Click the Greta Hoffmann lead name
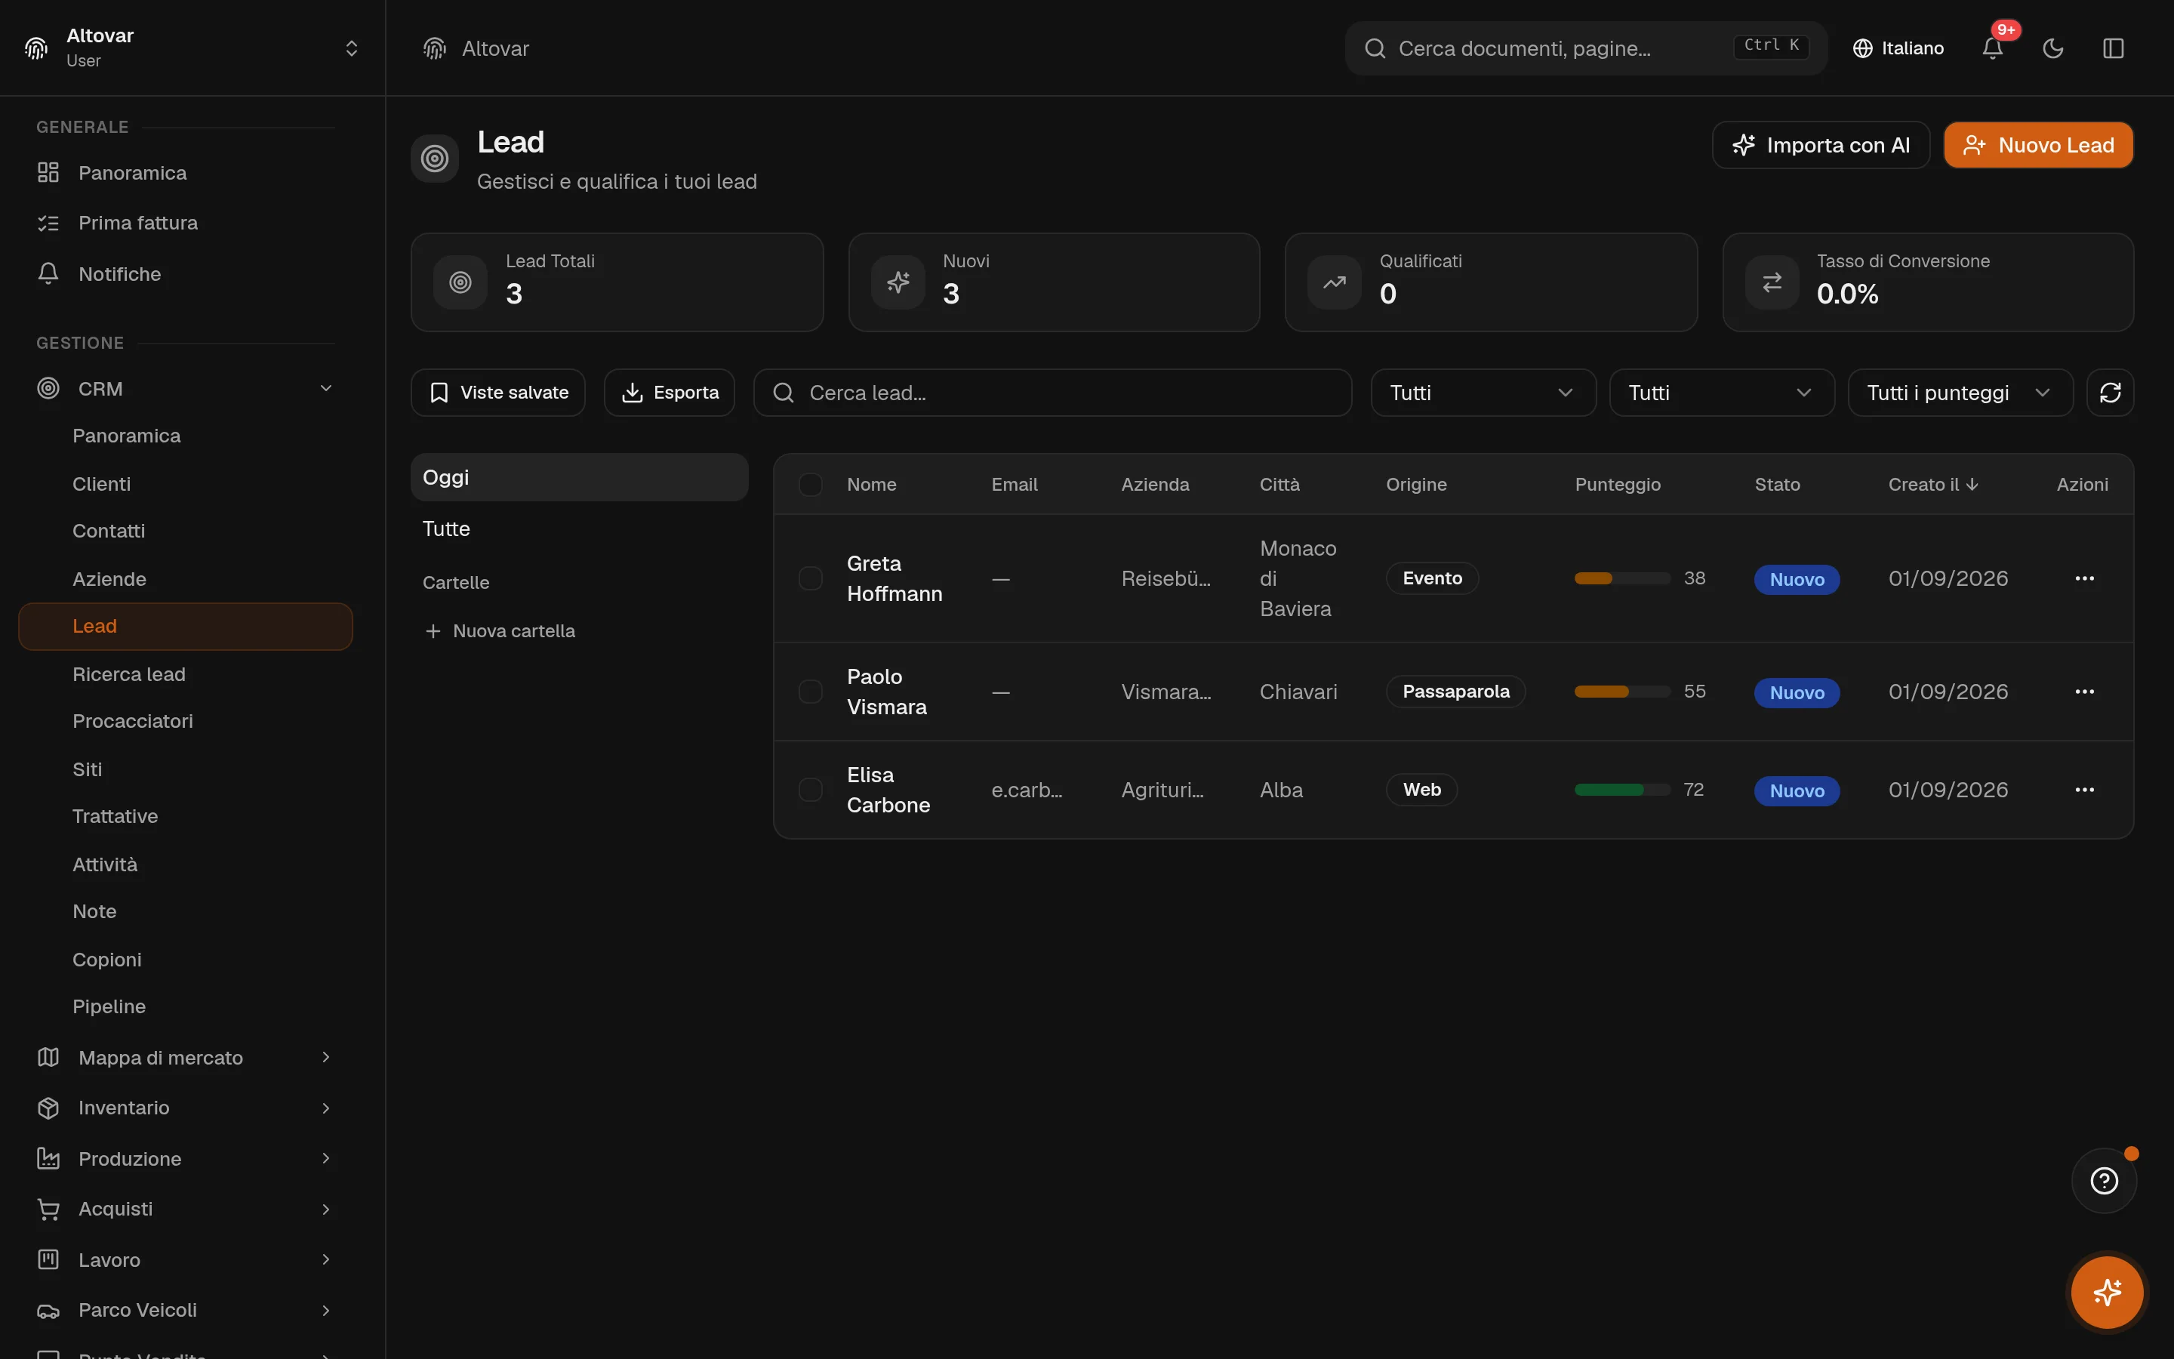 (894, 578)
